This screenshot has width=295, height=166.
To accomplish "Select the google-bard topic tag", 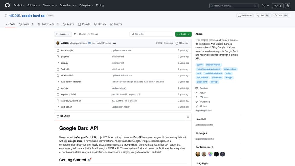I will click(x=202, y=82).
